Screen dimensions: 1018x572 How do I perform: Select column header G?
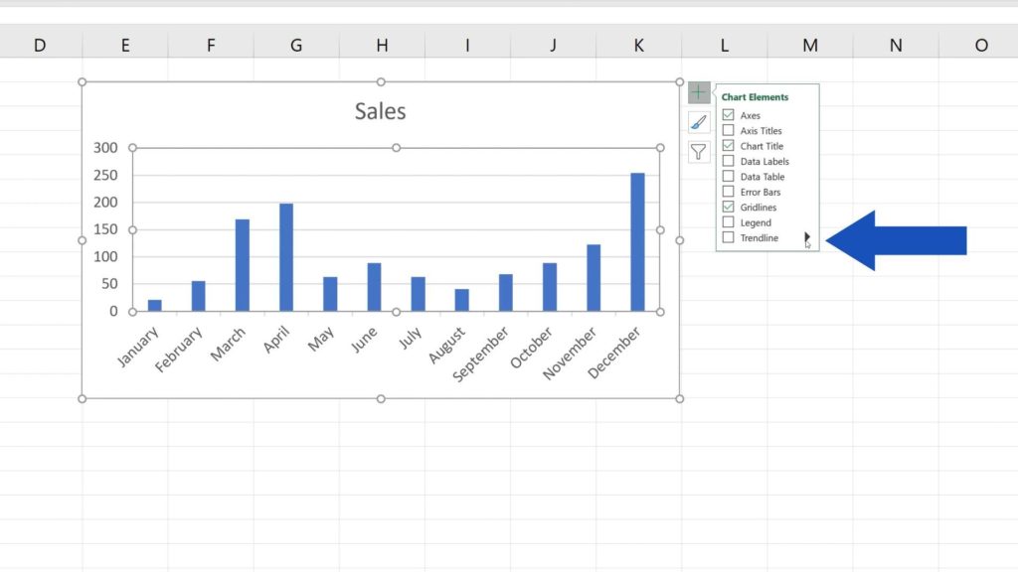click(x=296, y=45)
